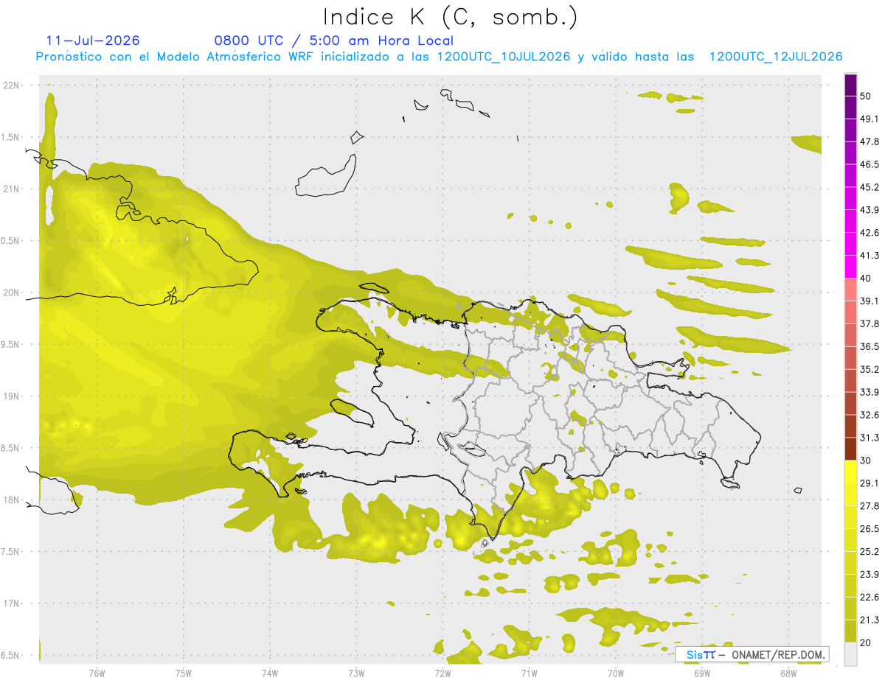Image resolution: width=885 pixels, height=683 pixels.
Task: Click the "70W" longitude axis label
Action: coord(615,673)
